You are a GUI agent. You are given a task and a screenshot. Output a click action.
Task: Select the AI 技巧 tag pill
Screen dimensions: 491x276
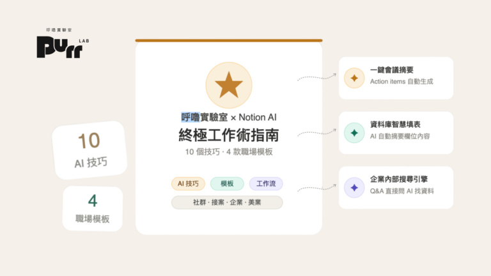click(x=188, y=184)
